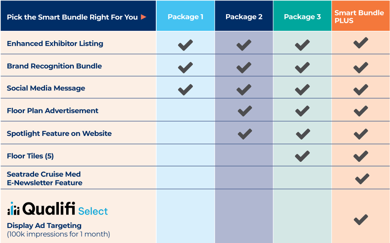Image resolution: width=390 pixels, height=243 pixels.
Task: Choose the Smart Bundle PLUS header
Action: pyautogui.click(x=361, y=16)
